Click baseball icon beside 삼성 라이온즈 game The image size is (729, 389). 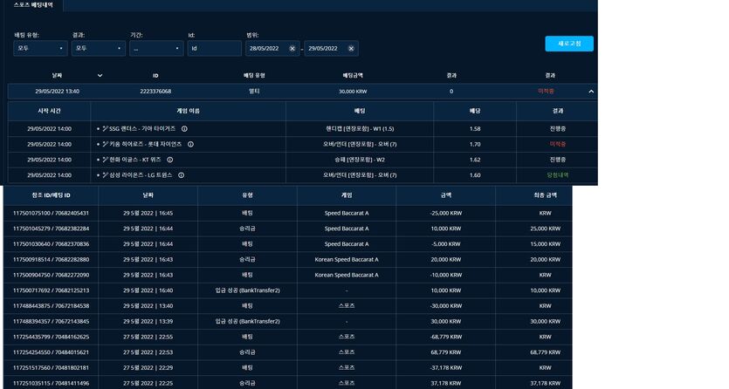coord(105,175)
